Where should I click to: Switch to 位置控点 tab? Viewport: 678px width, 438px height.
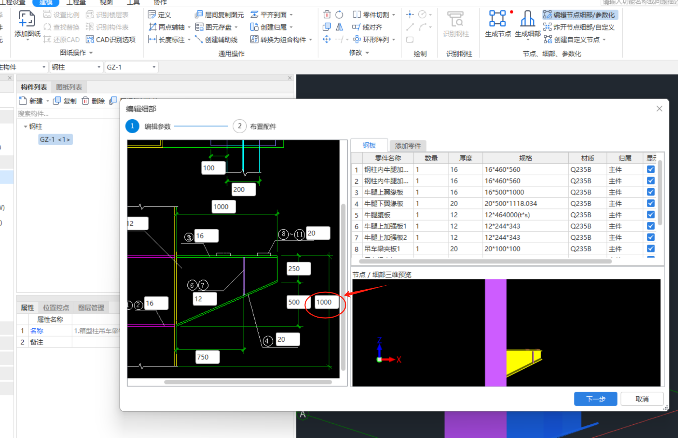tap(56, 308)
